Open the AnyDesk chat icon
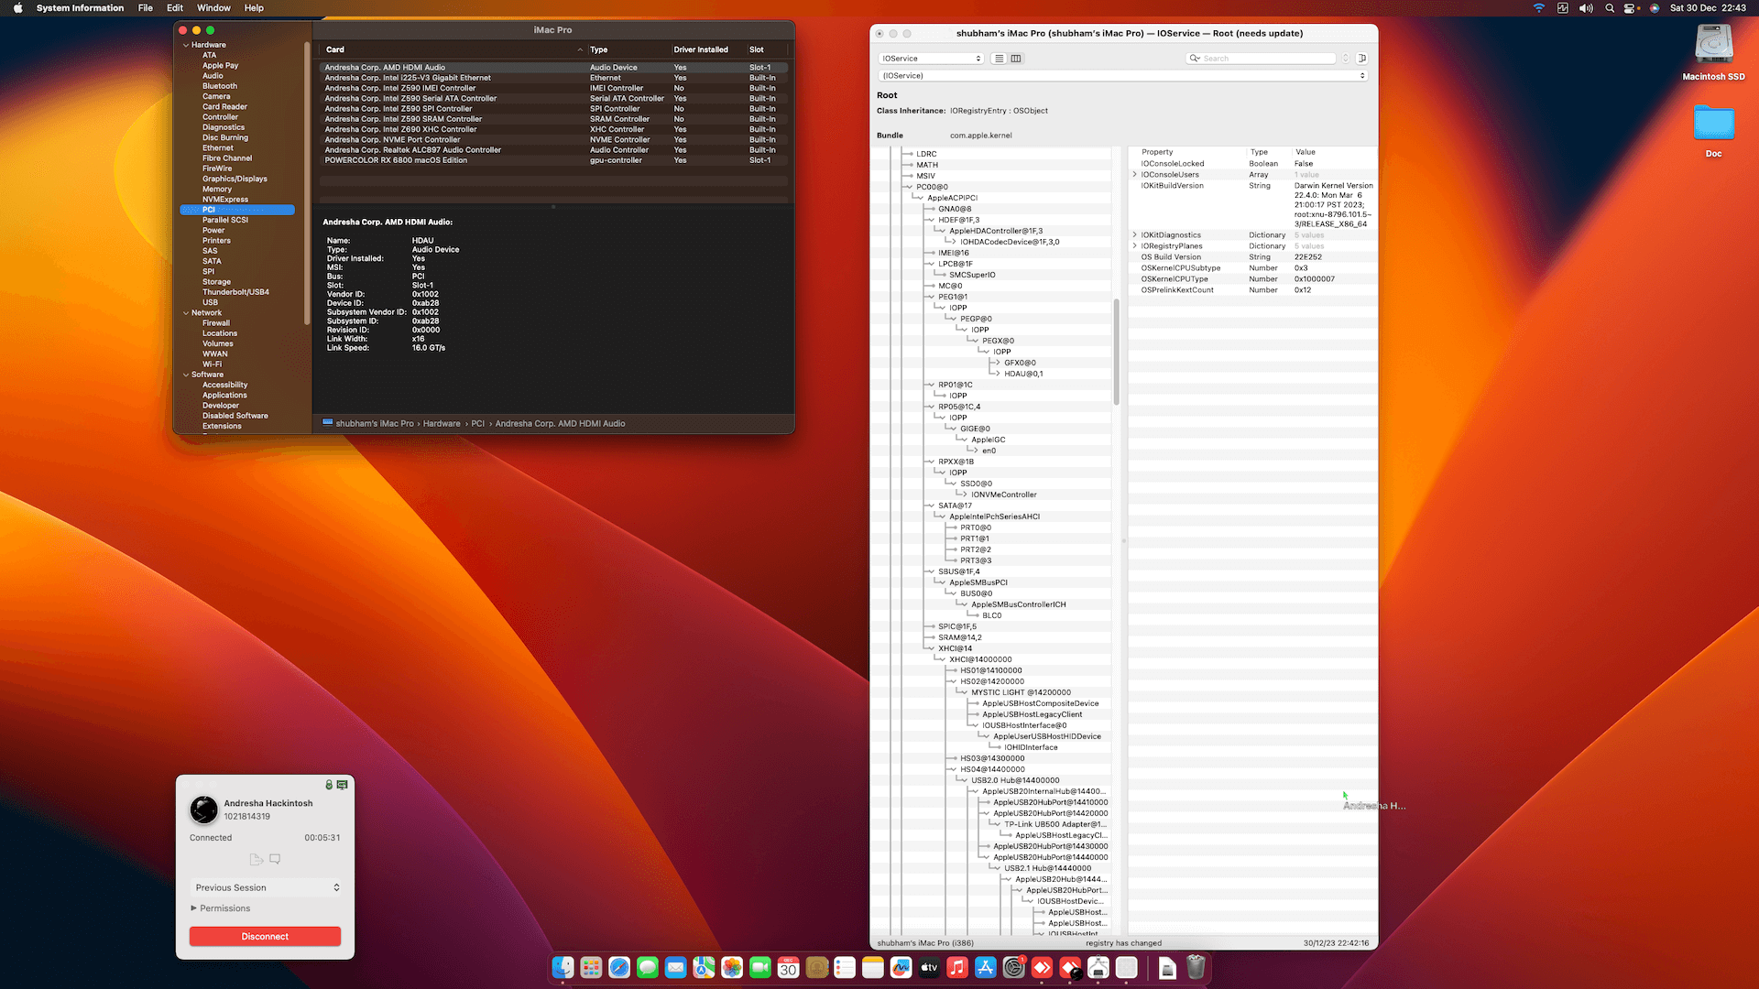 pos(275,859)
